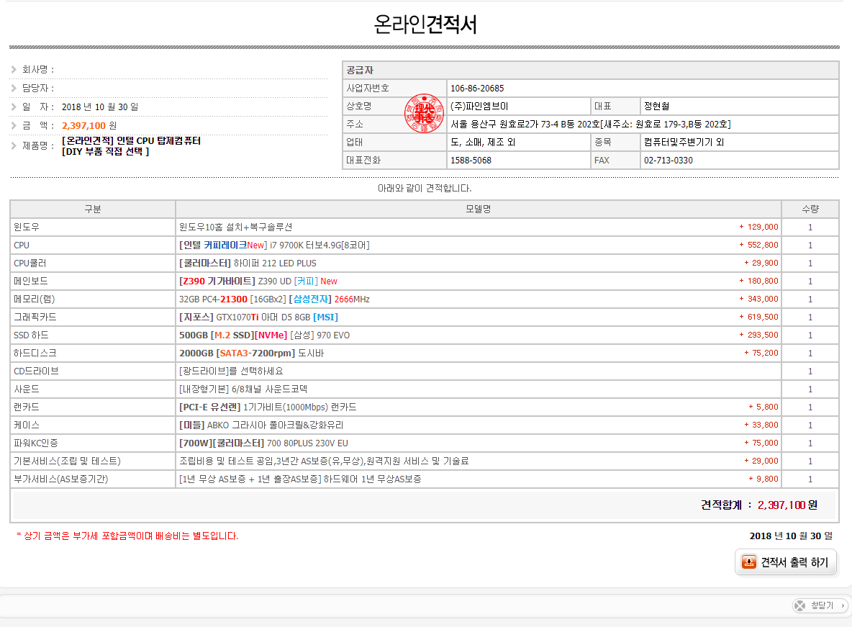
Task: Select company name (주)파인엠브이
Action: [x=479, y=106]
